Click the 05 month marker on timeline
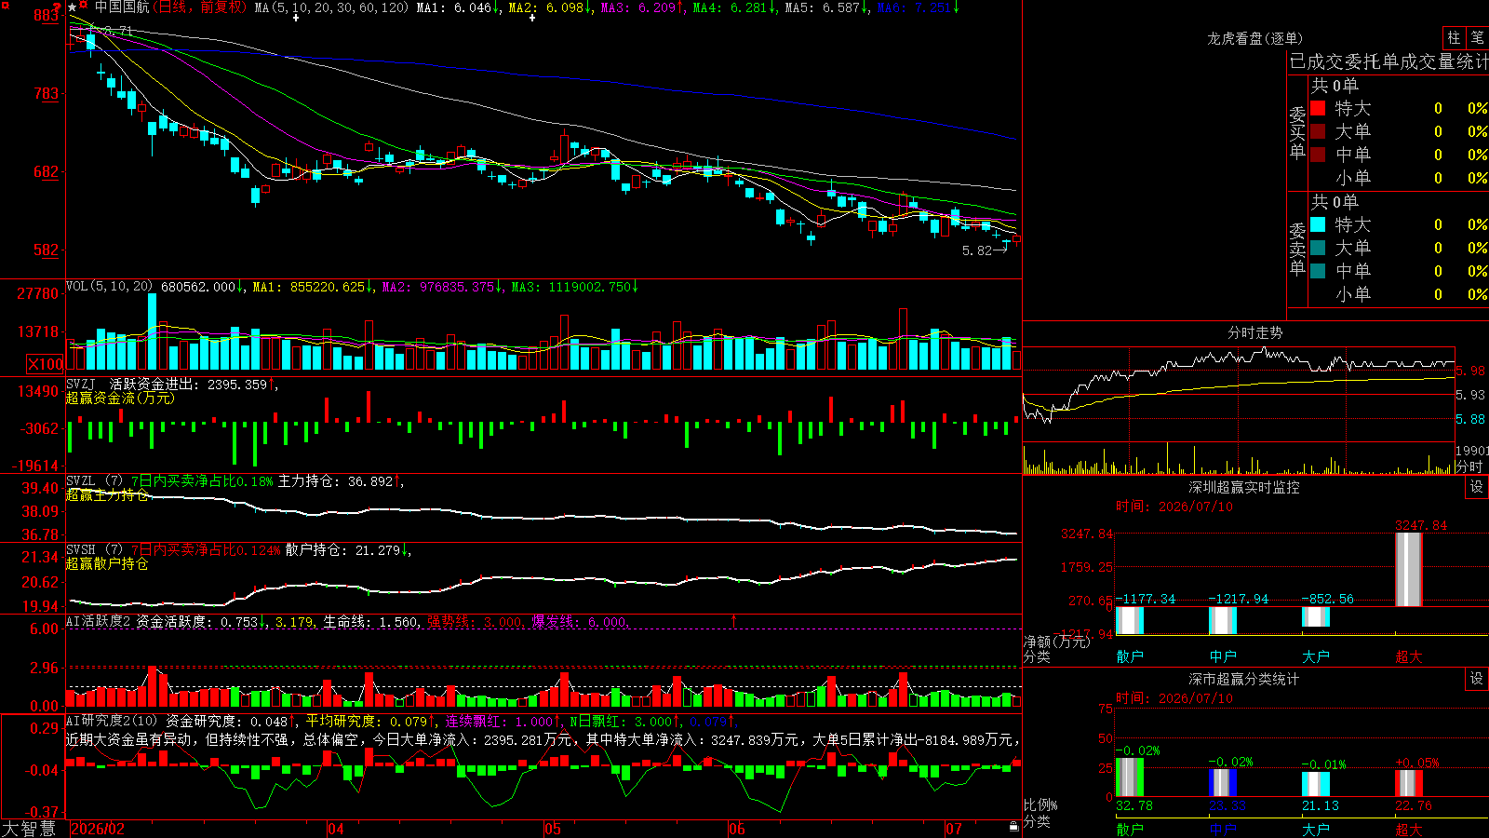This screenshot has width=1489, height=838. point(553,829)
